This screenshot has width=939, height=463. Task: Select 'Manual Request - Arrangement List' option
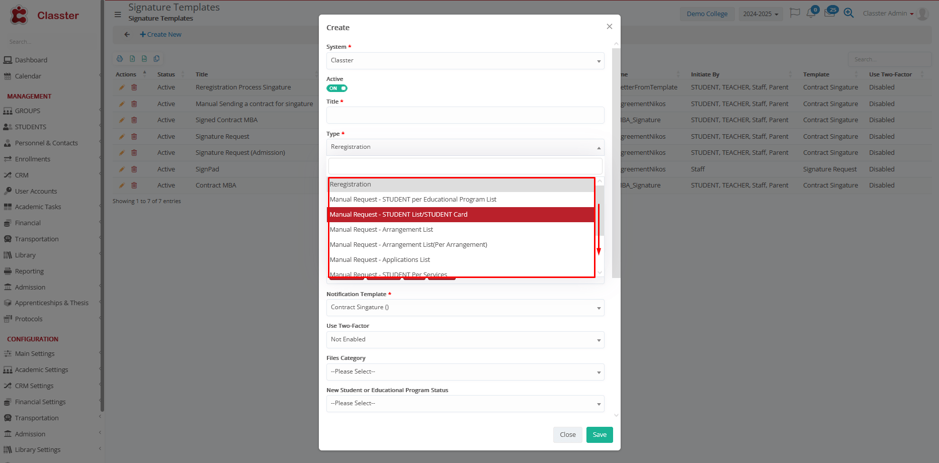click(381, 230)
